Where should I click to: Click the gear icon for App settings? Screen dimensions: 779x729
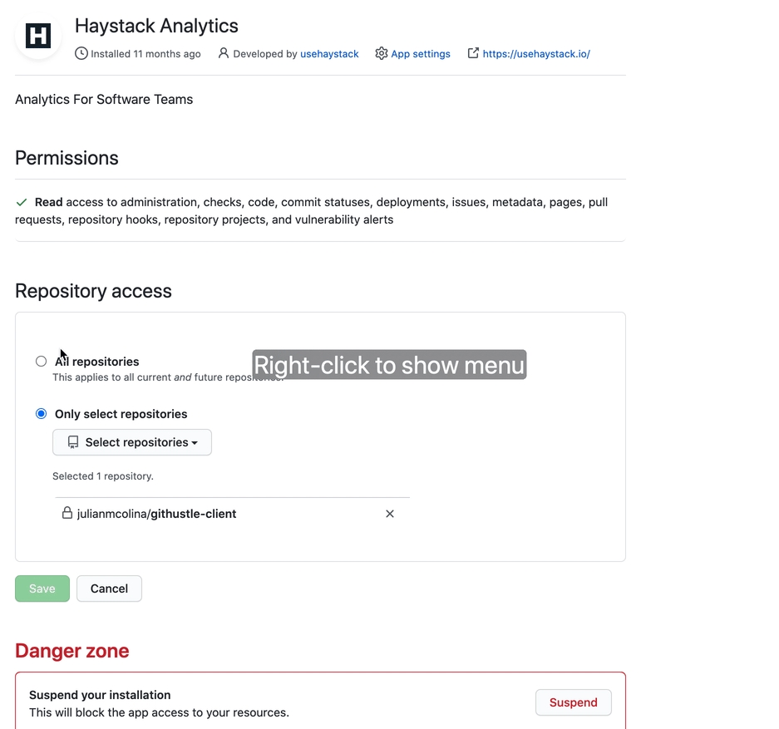coord(382,53)
